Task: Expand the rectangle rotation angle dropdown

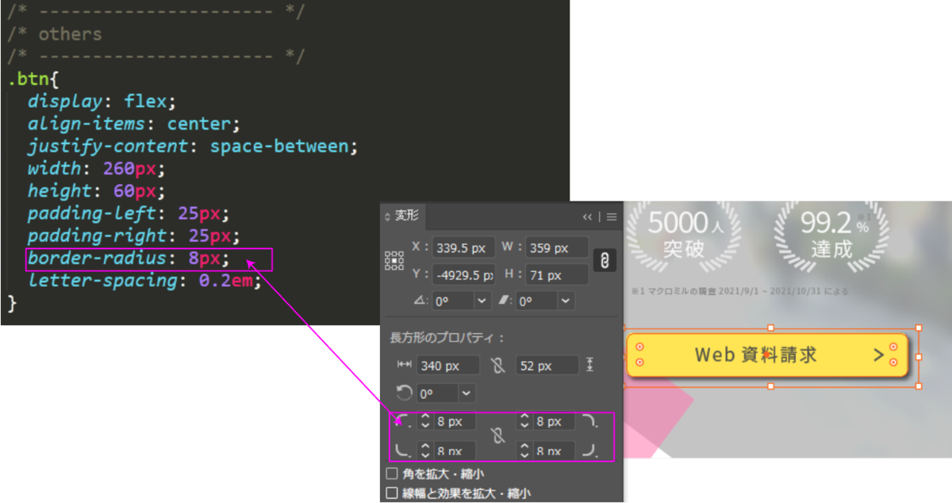Action: click(x=466, y=394)
